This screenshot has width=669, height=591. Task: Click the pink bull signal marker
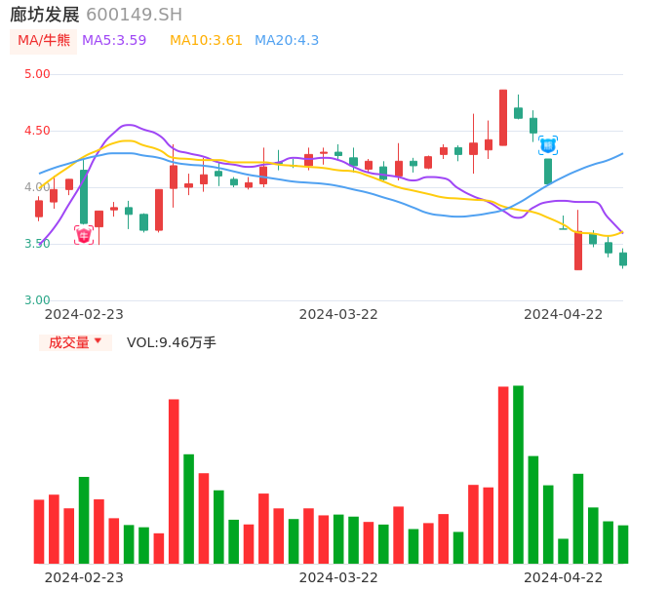point(84,235)
